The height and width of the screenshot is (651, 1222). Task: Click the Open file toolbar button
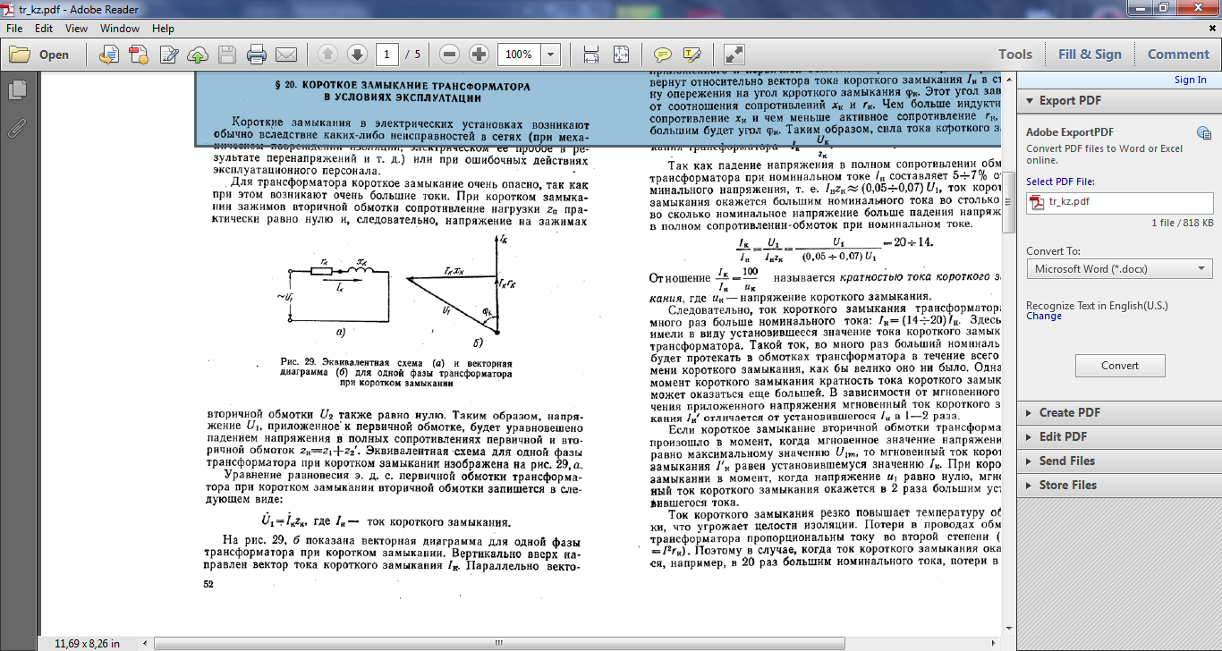tap(39, 55)
